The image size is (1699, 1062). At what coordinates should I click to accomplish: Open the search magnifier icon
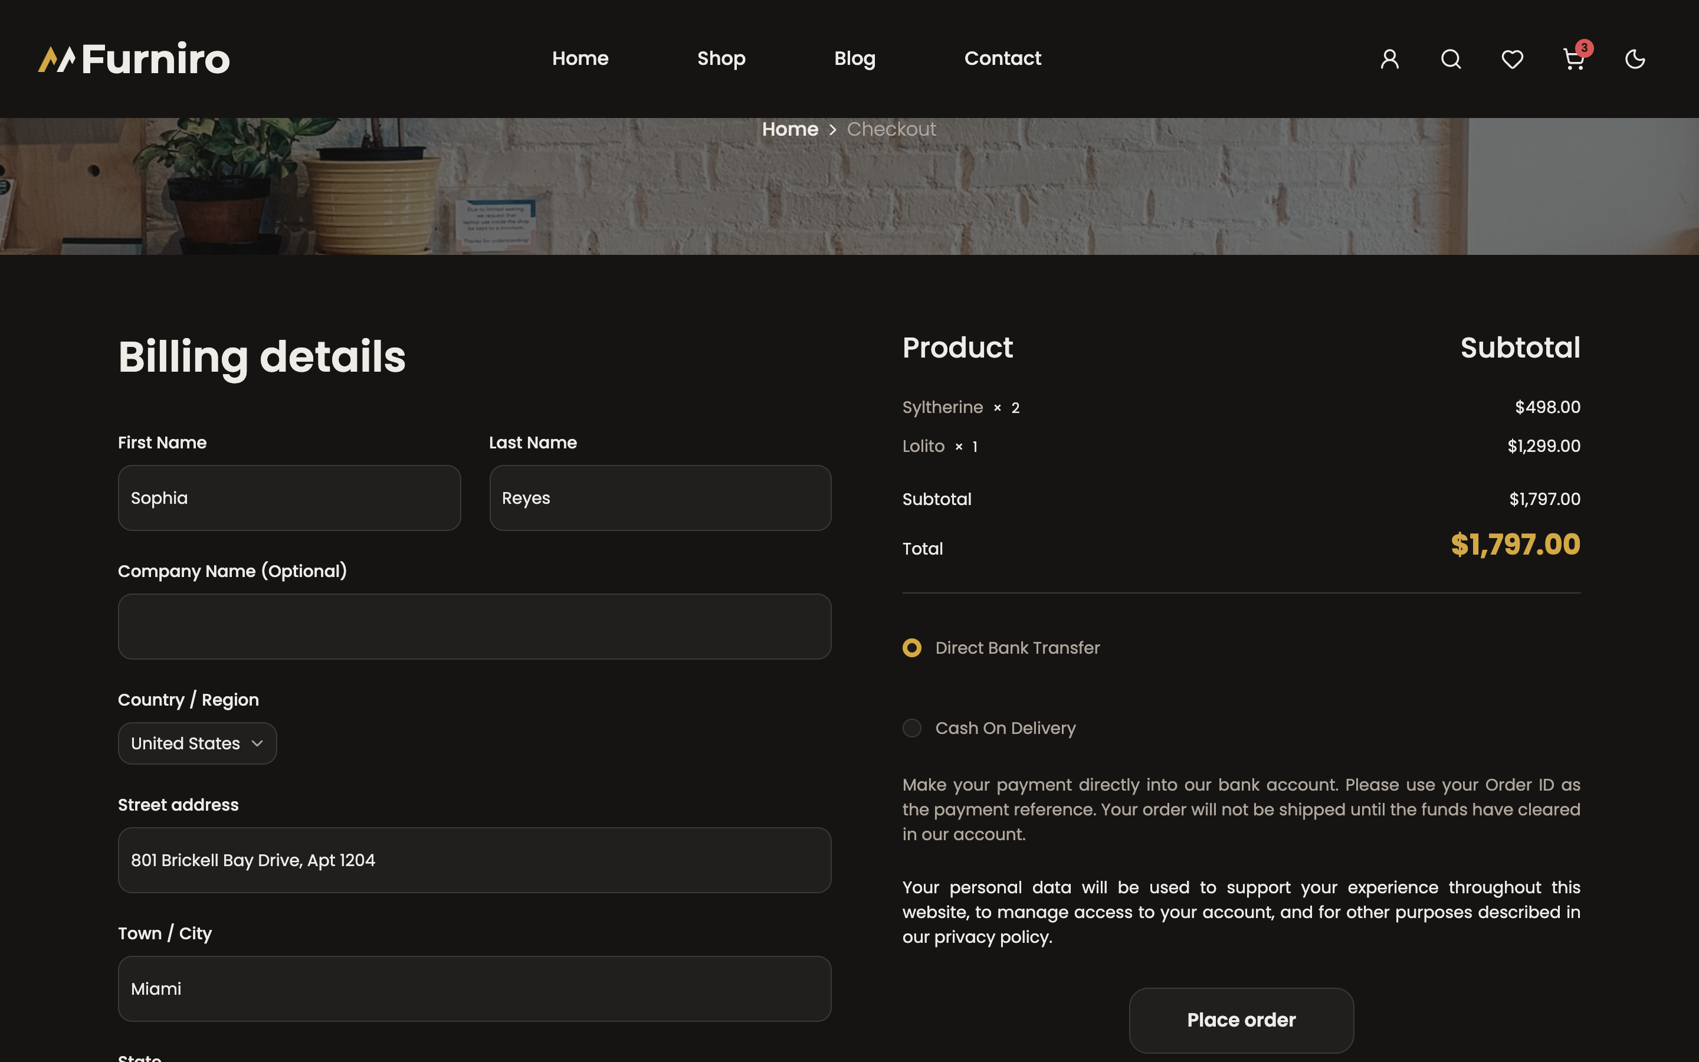(x=1451, y=59)
